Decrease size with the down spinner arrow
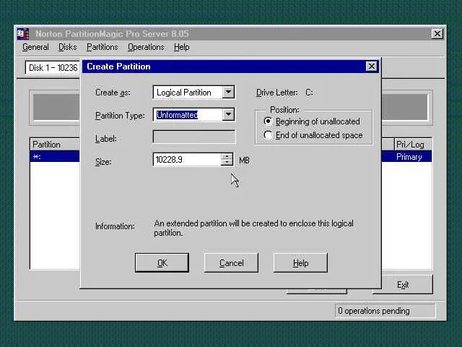Image resolution: width=462 pixels, height=347 pixels. pos(227,163)
